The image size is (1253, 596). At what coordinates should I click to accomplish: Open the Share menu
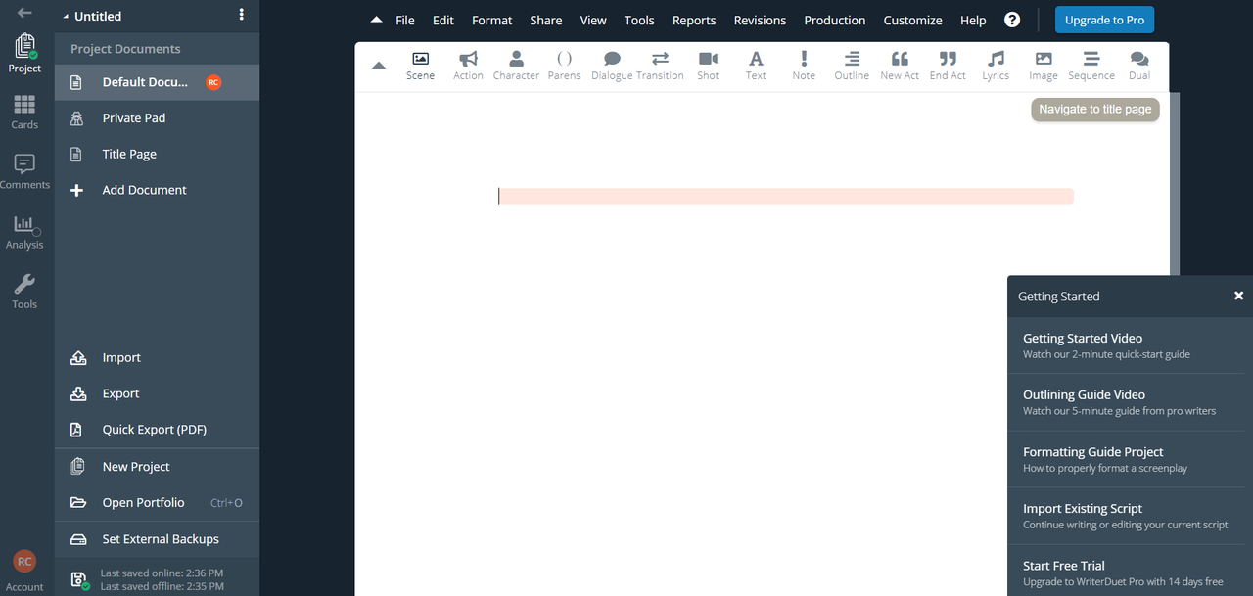click(x=546, y=21)
